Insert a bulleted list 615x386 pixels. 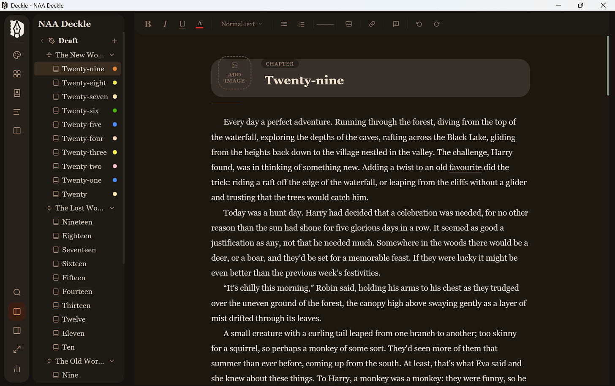pyautogui.click(x=284, y=24)
